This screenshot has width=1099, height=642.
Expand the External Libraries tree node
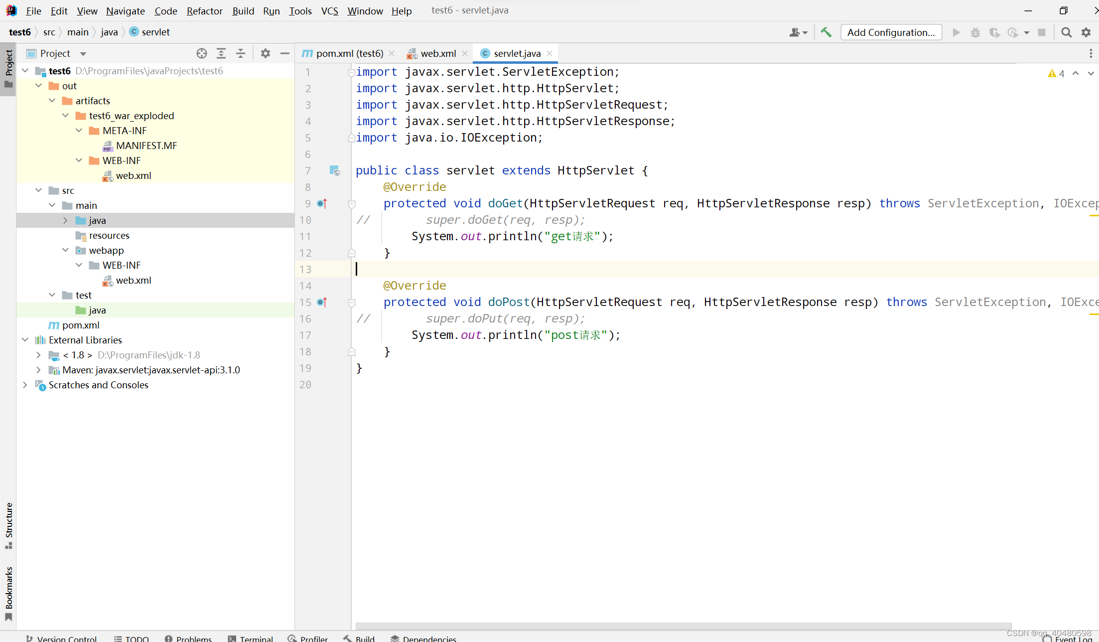25,340
